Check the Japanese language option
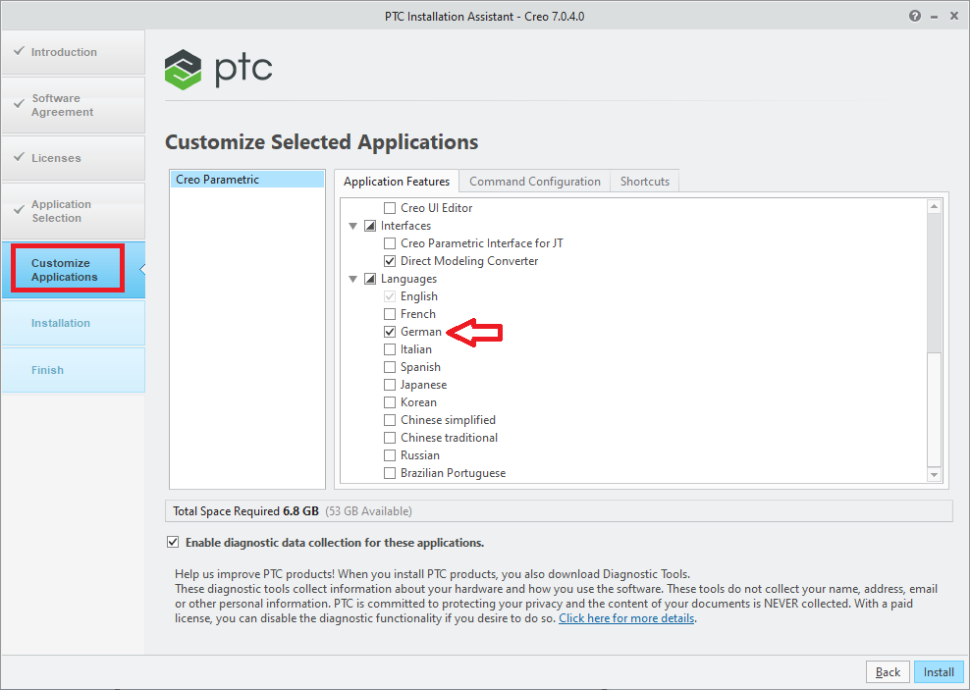 [390, 384]
